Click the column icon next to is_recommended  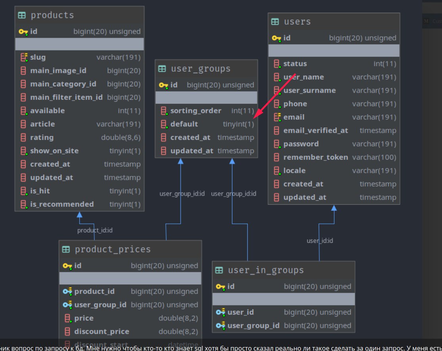[24, 204]
